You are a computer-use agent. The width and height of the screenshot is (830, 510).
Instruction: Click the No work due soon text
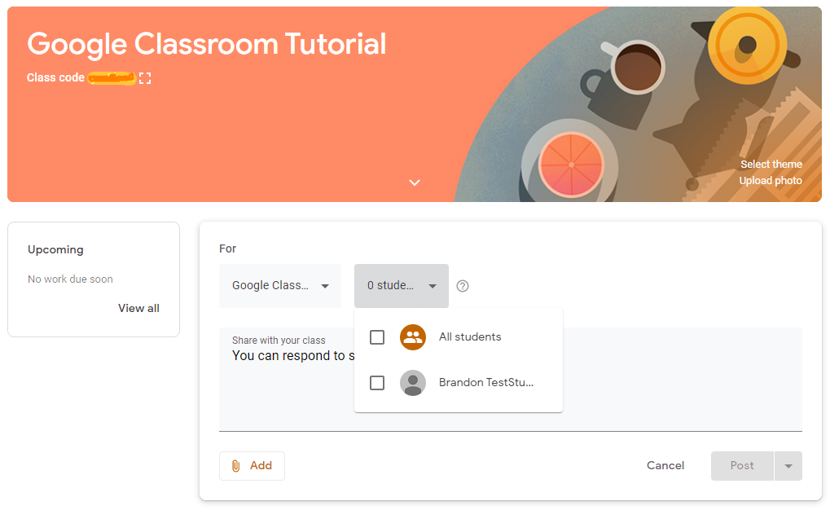(70, 279)
